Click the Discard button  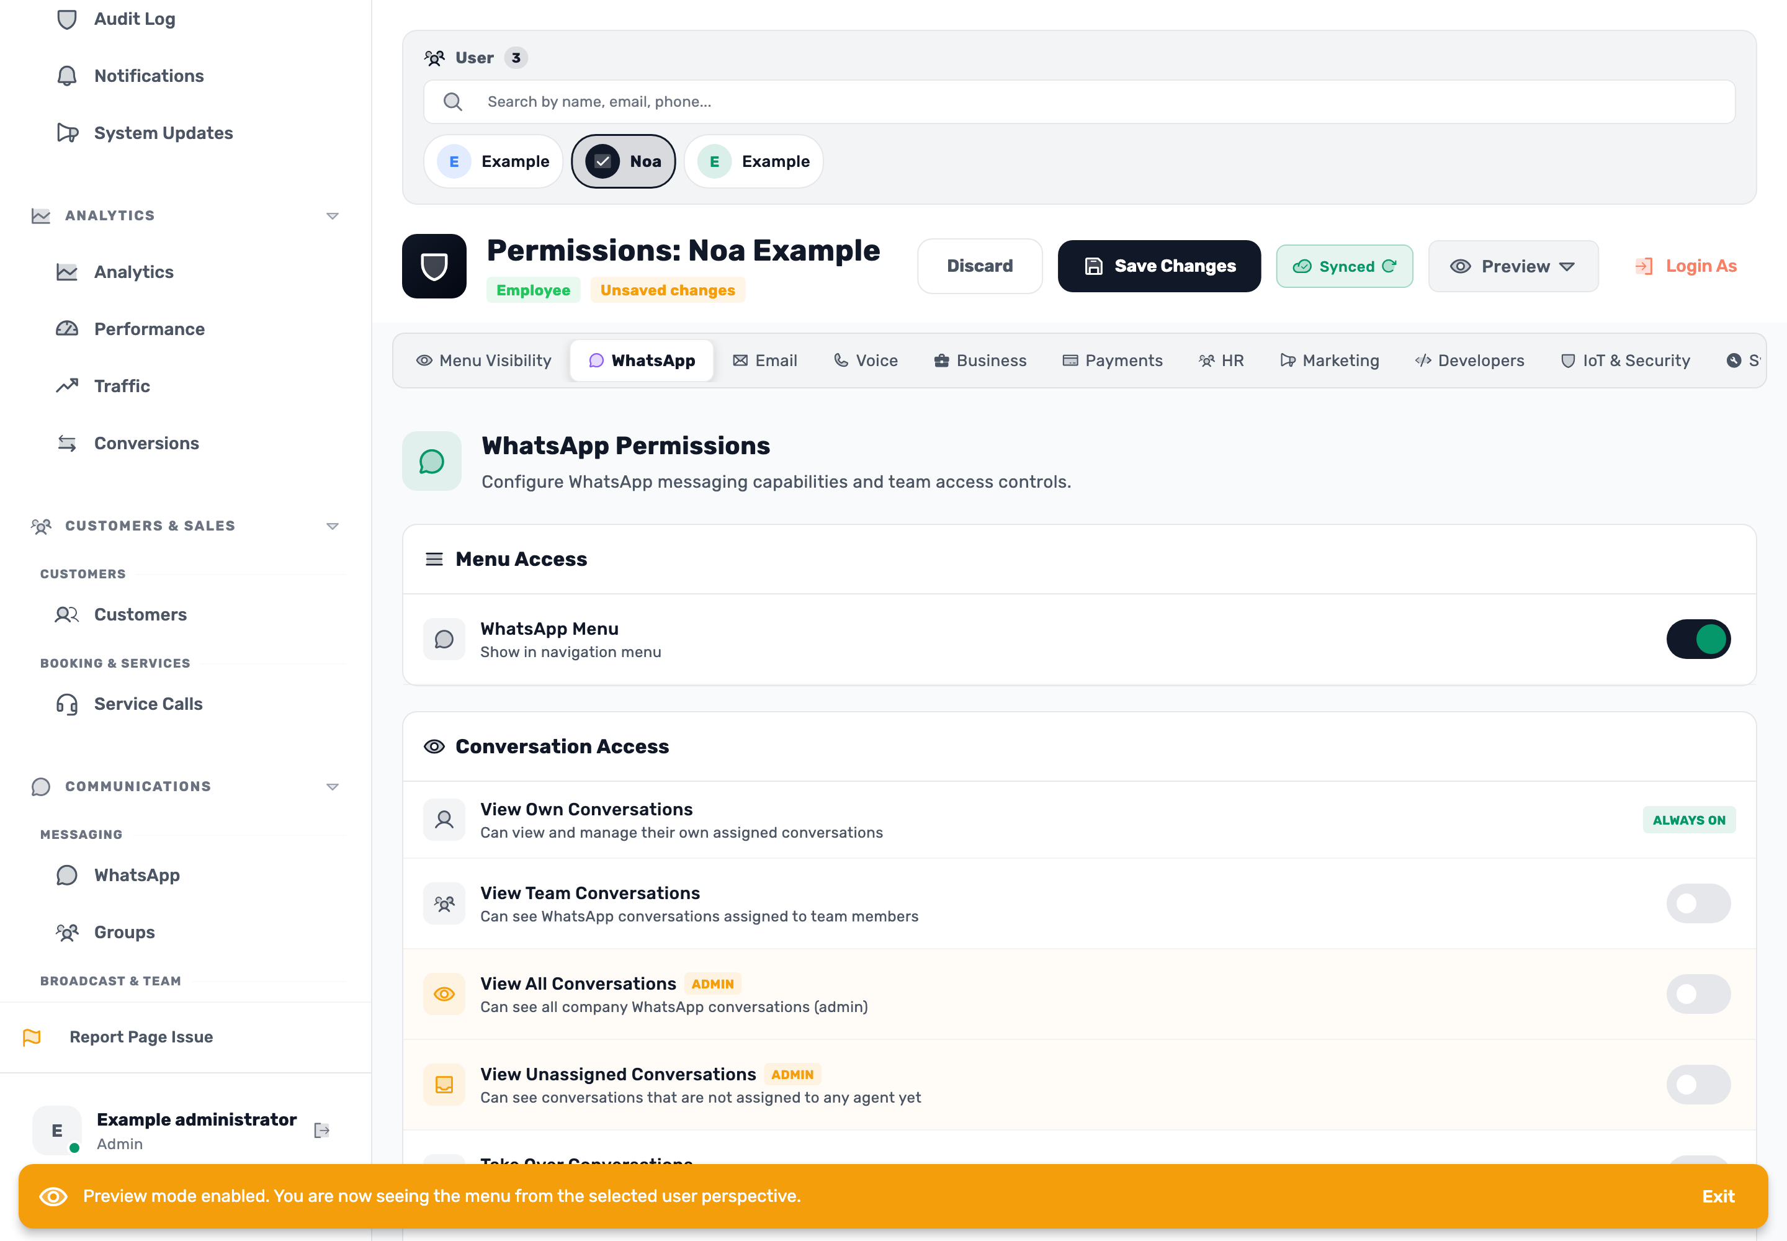pyautogui.click(x=979, y=266)
